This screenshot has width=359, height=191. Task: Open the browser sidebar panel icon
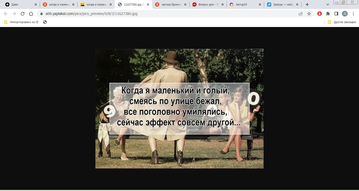click(x=336, y=14)
